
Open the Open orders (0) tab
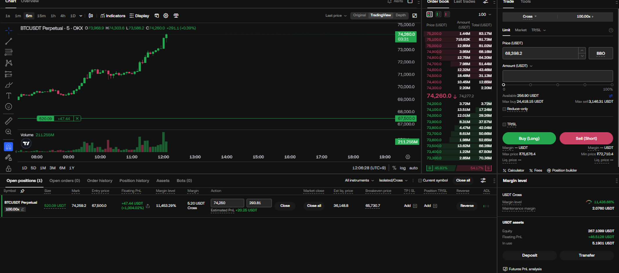point(65,181)
